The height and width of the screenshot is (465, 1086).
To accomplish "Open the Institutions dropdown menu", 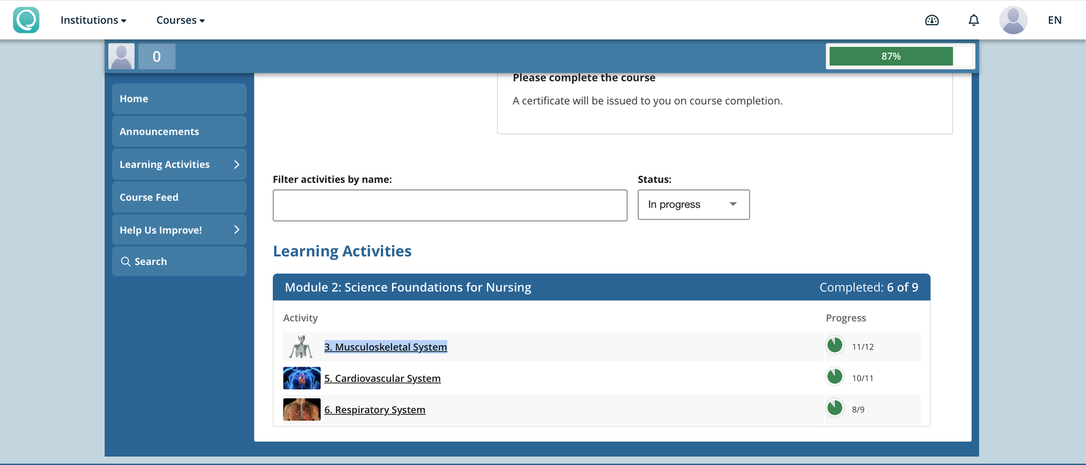I will point(93,20).
